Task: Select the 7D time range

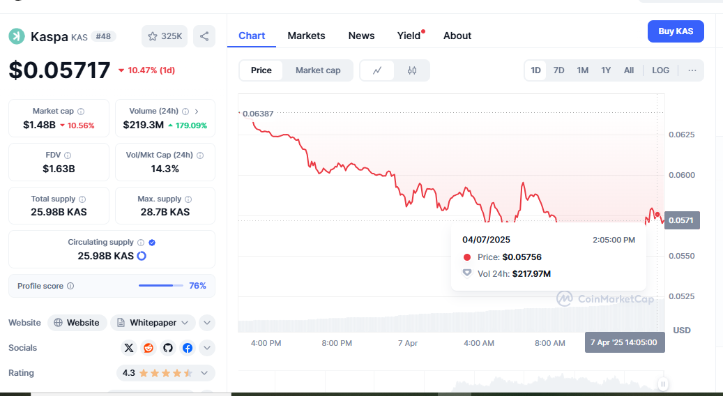Action: point(559,70)
